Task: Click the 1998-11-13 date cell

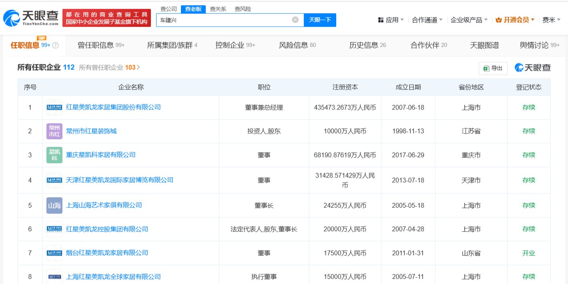Action: [x=408, y=131]
